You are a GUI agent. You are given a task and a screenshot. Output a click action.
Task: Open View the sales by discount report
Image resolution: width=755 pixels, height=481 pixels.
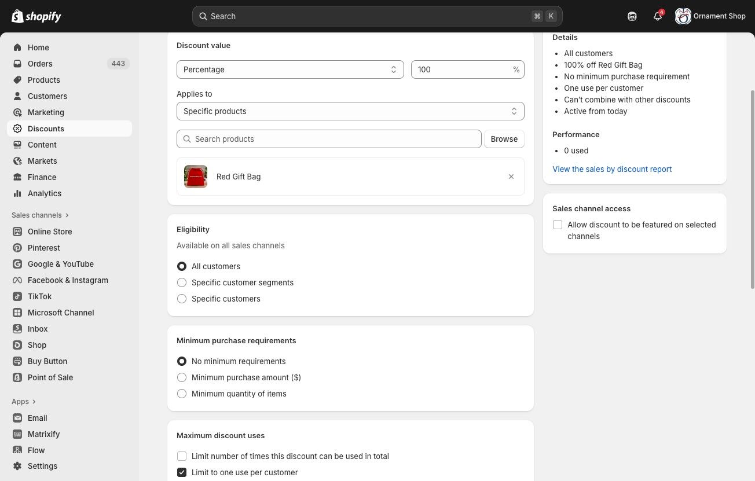612,169
